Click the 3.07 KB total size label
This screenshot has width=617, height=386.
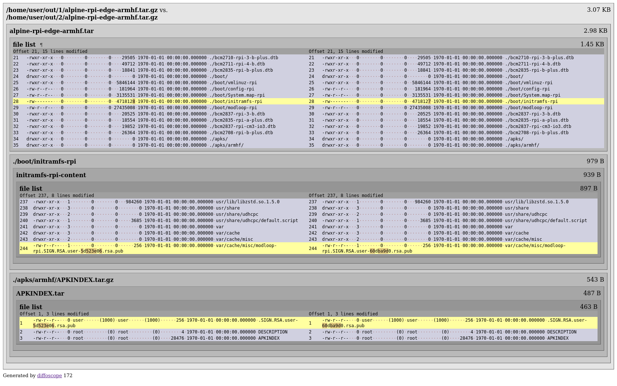598,10
